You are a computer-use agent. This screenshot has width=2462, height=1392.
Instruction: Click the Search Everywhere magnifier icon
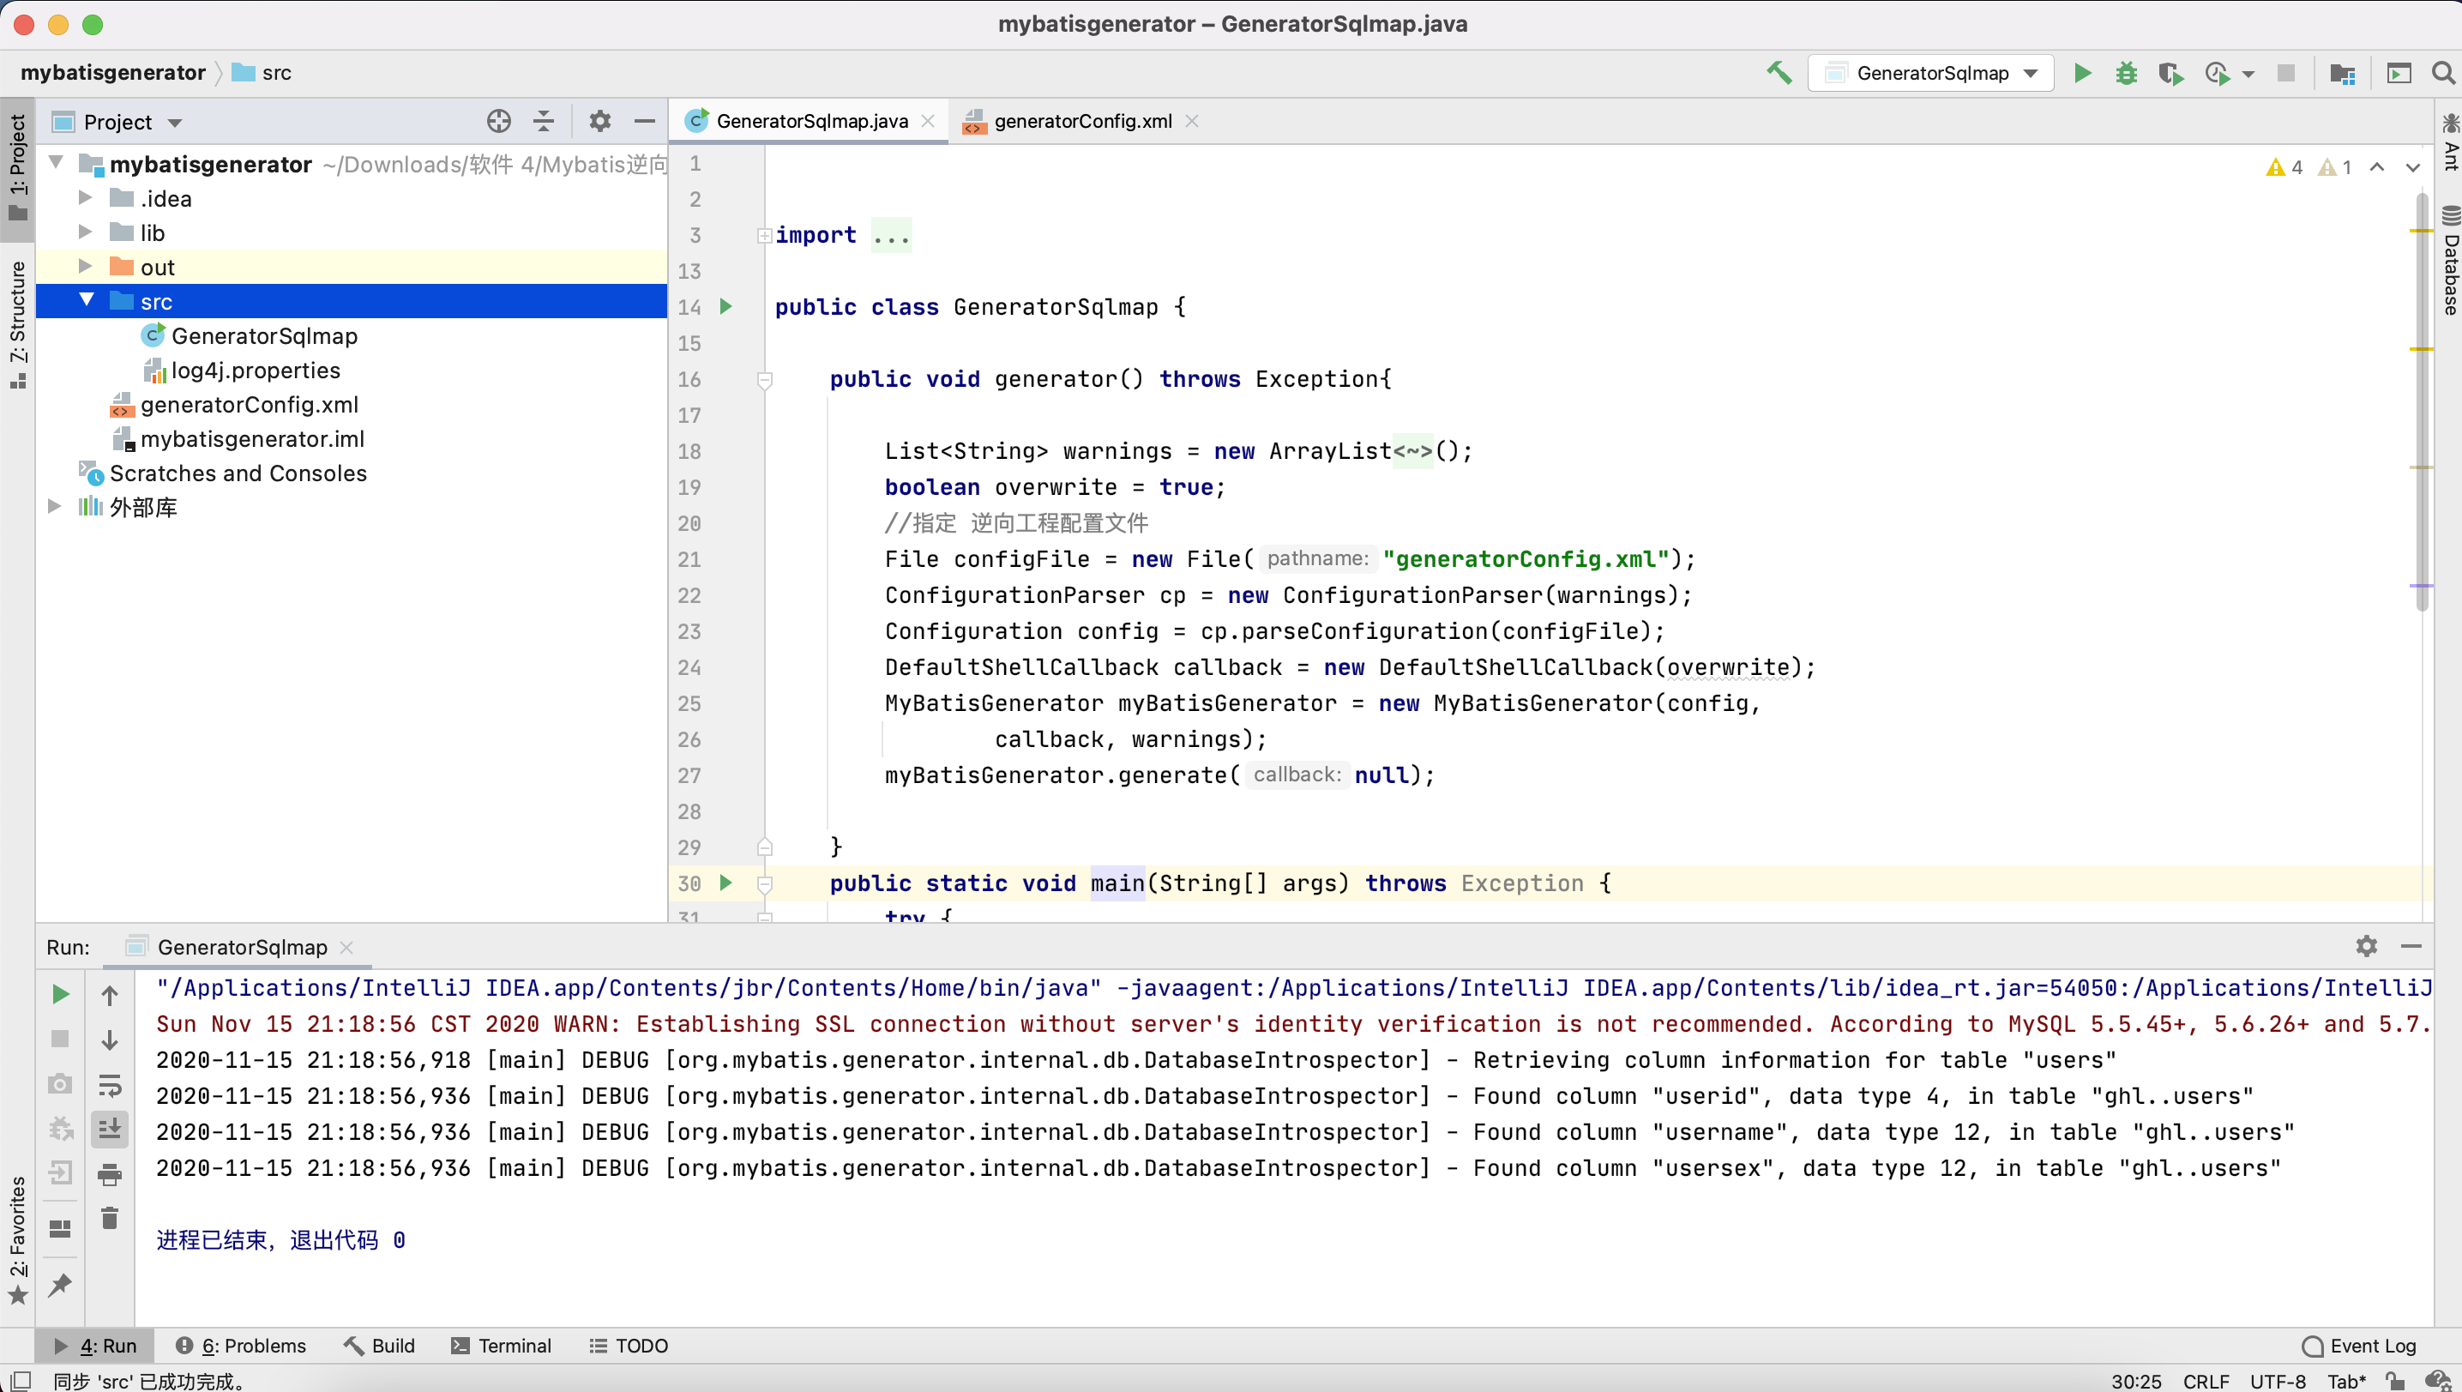coord(2442,73)
